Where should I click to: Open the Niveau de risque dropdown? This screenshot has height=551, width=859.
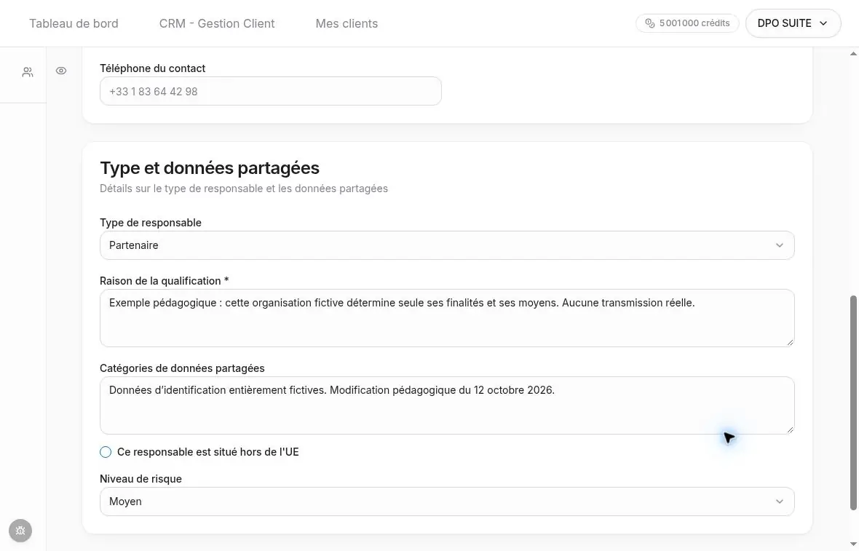coord(447,502)
